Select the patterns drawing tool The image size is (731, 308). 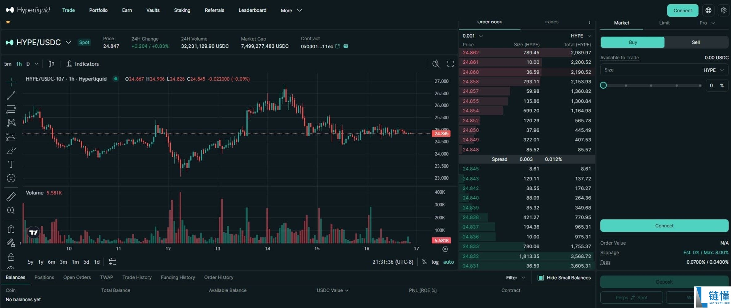[11, 123]
